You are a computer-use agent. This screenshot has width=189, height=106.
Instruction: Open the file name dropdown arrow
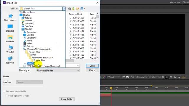(x=78, y=66)
